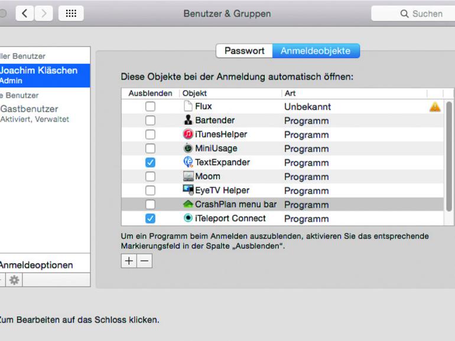
Task: Select the Bartender row name
Action: (x=215, y=120)
